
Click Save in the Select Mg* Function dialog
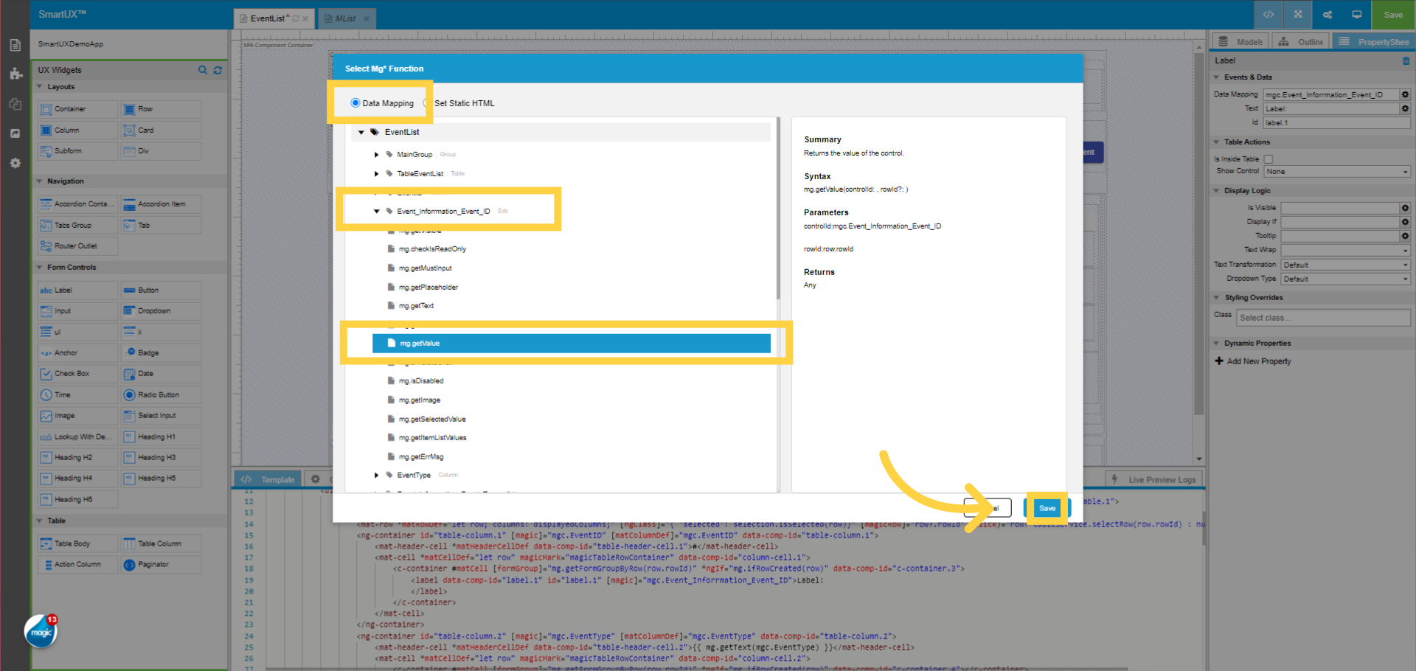(1047, 508)
